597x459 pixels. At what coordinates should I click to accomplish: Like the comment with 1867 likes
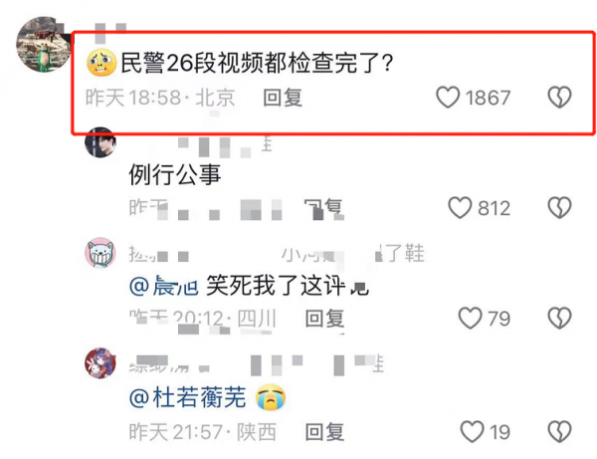(x=448, y=98)
